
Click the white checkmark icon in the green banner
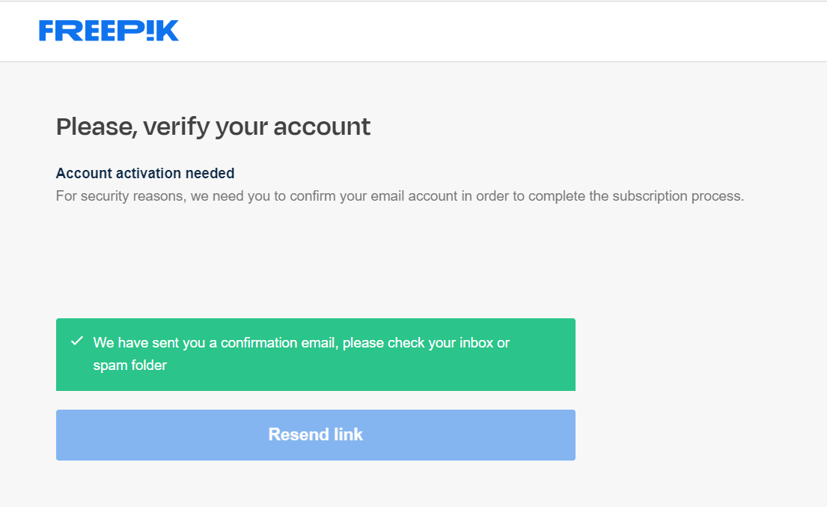[x=76, y=341]
